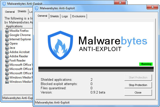Click the padlock icon beside Google Chrome
The image size is (160, 107).
point(7,35)
